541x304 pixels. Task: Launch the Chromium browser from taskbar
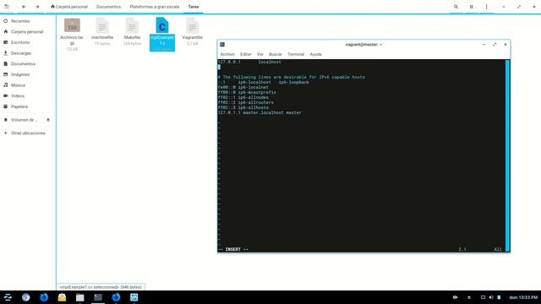click(26, 297)
